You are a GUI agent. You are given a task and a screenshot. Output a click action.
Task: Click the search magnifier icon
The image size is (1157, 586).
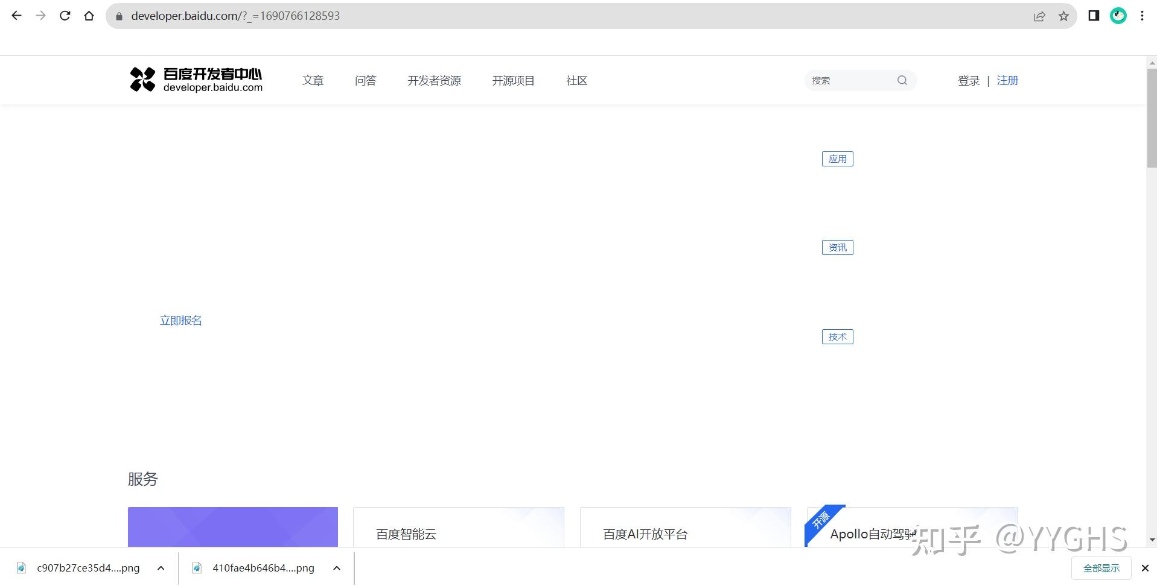pos(902,80)
